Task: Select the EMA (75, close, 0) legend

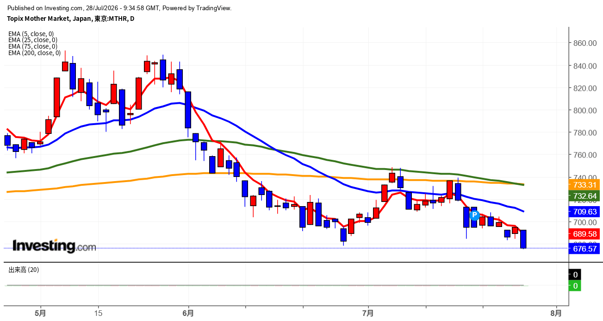Action: click(x=33, y=46)
